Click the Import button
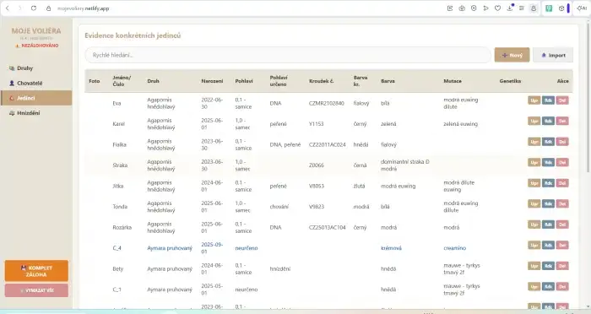This screenshot has height=314, width=591. point(553,55)
